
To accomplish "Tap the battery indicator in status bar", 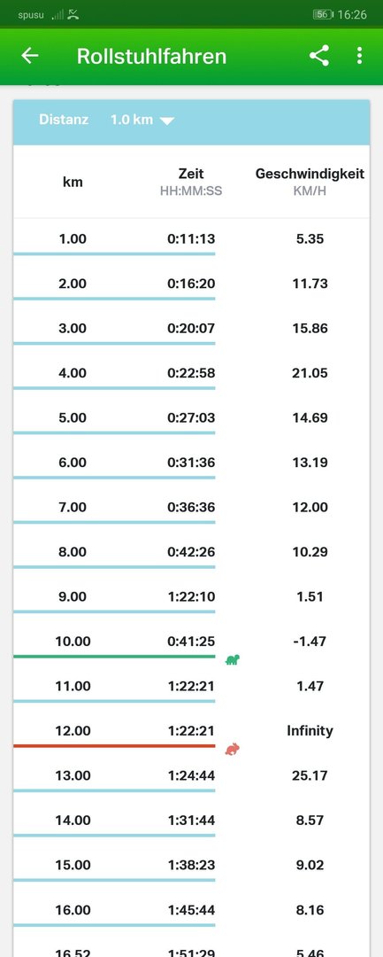I will click(x=323, y=14).
